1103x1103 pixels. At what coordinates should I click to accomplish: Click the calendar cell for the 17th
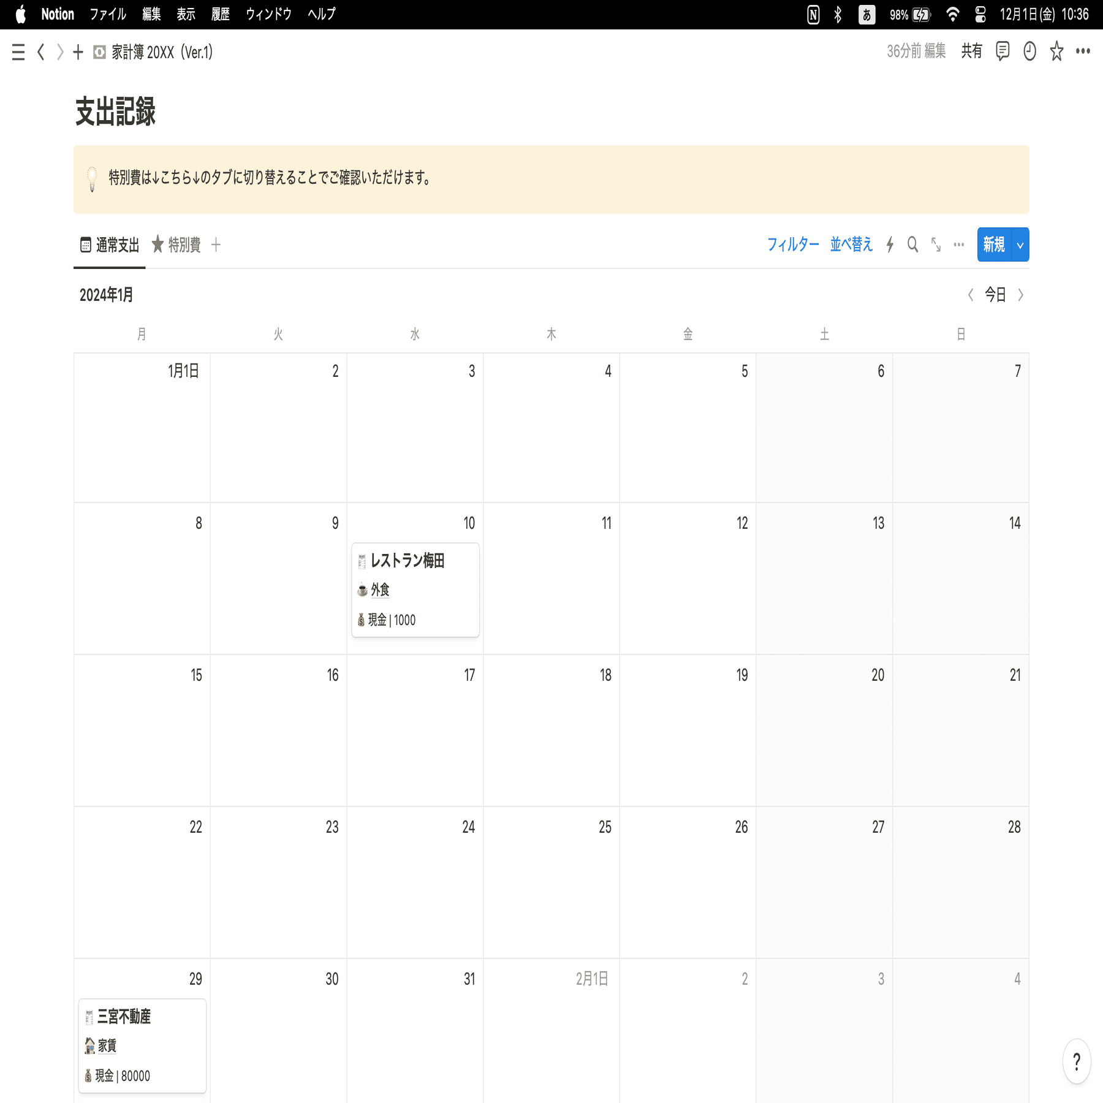click(x=415, y=730)
